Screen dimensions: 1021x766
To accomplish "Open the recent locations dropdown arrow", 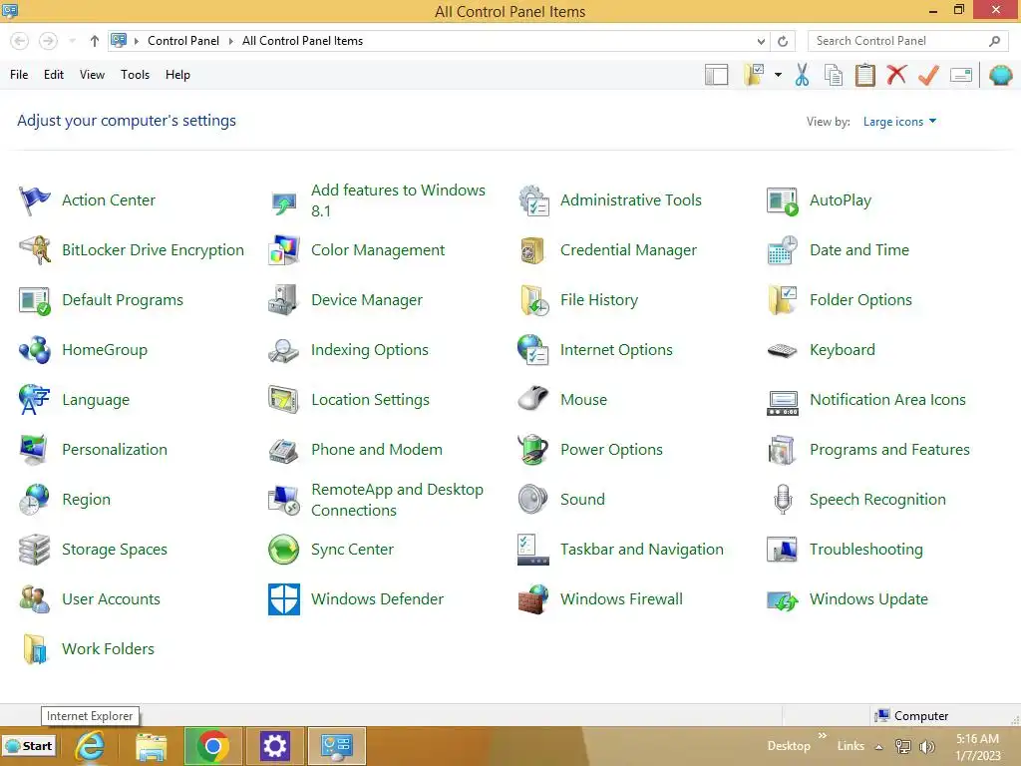I will pyautogui.click(x=72, y=41).
